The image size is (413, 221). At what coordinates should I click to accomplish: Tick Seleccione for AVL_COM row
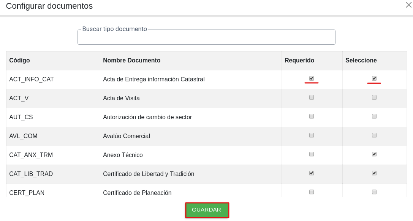click(x=374, y=135)
